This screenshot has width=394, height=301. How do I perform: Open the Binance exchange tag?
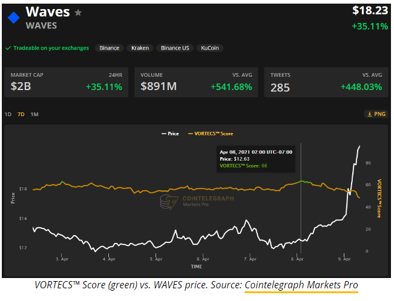click(x=110, y=48)
